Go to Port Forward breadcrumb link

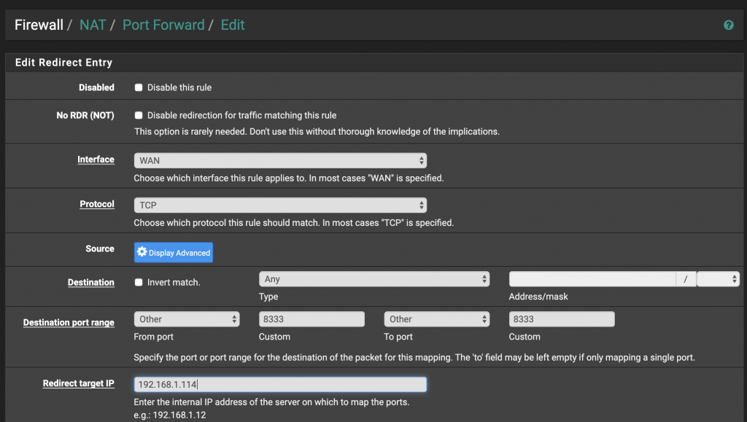click(x=163, y=25)
